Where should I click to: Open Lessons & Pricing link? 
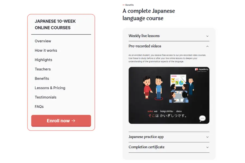(50, 88)
